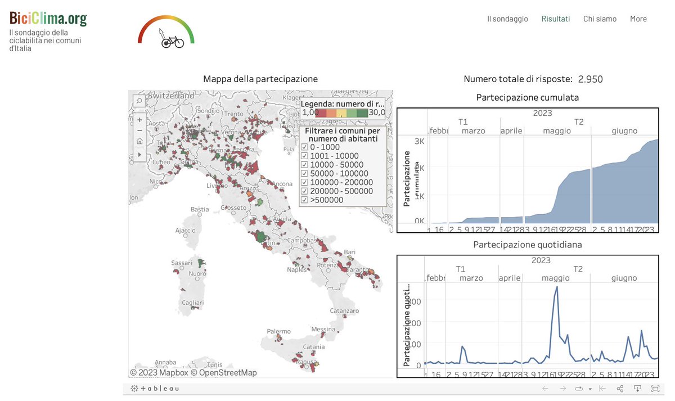Screen dimensions: 675x401
Task: Reset map view using the home icon
Action: [x=139, y=141]
